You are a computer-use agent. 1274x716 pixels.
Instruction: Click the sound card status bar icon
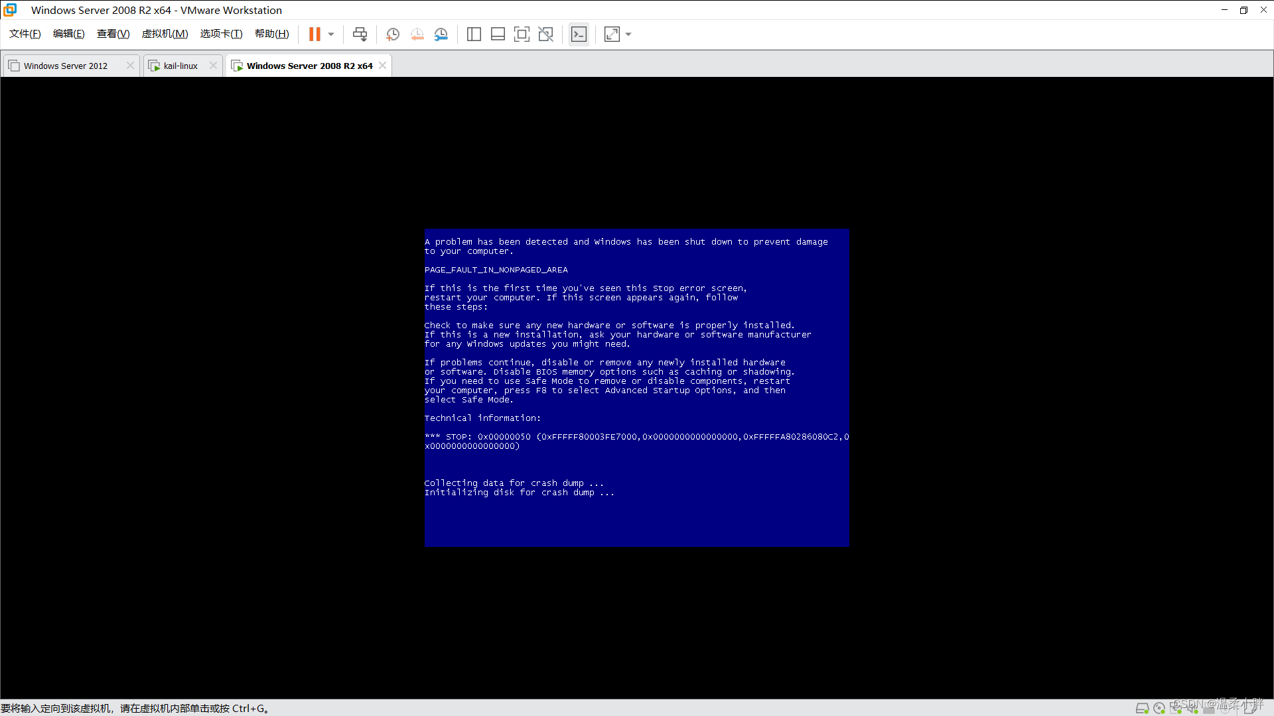(x=1192, y=708)
